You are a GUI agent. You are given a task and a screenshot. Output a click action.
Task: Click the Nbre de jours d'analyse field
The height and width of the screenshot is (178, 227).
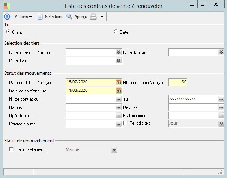(178, 82)
